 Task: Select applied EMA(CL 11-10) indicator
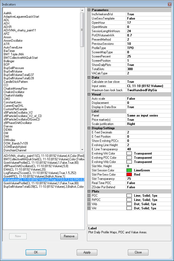coord(25,170)
